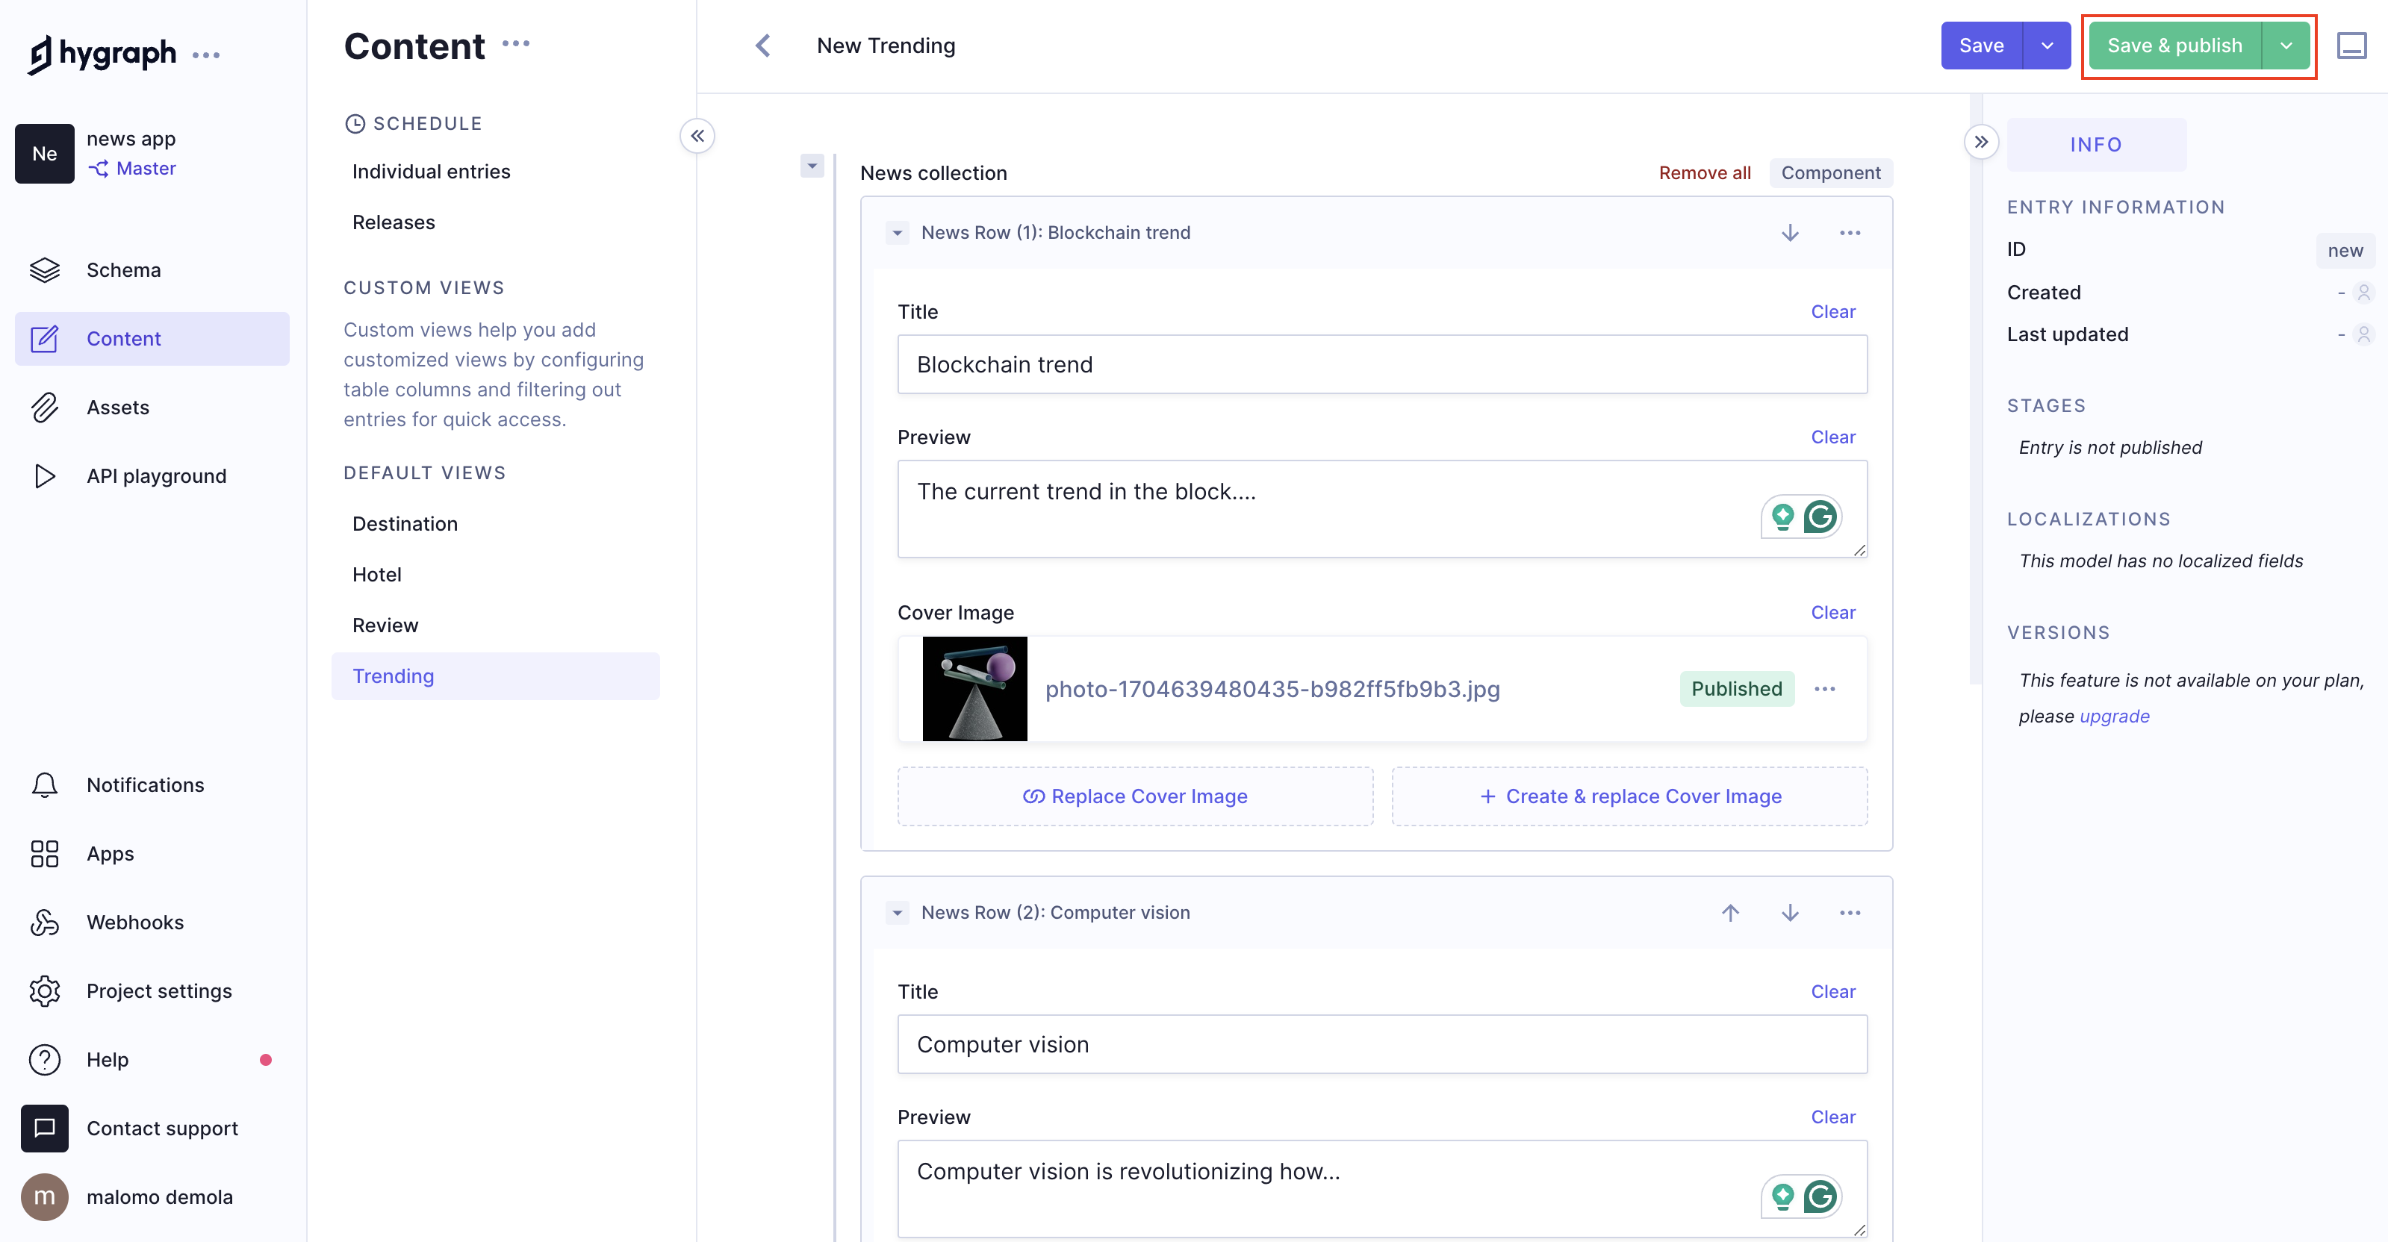Click Remove all in News collection
The height and width of the screenshot is (1242, 2388).
pos(1704,172)
